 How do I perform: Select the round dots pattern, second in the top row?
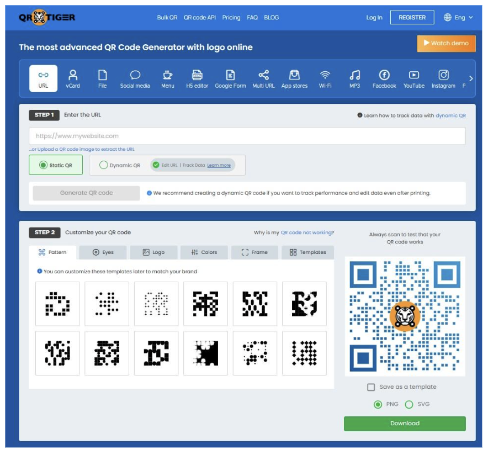pyautogui.click(x=107, y=304)
